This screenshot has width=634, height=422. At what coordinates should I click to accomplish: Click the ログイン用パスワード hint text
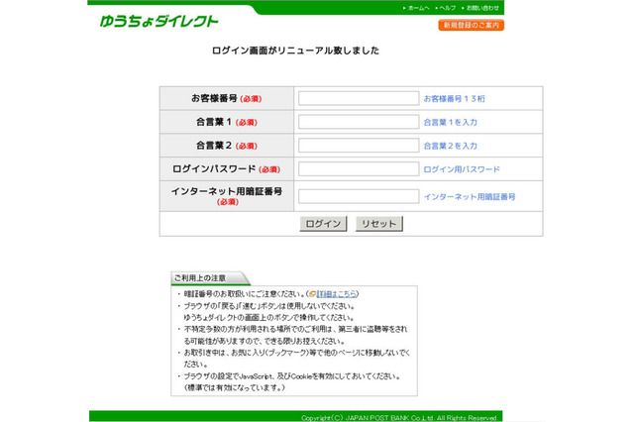(x=462, y=169)
